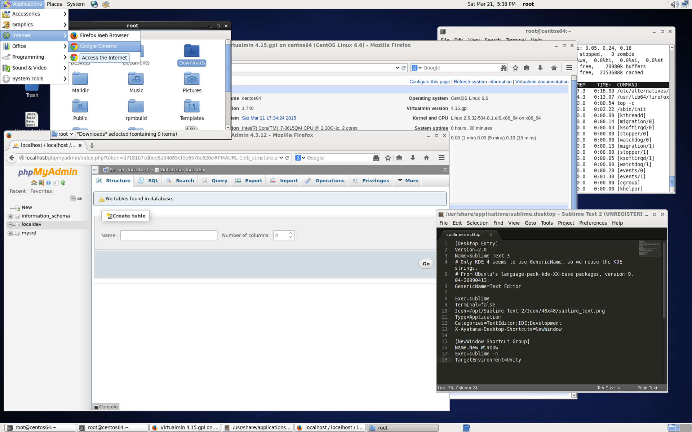Screen dimensions: 692x432
Task: Collapse all items in phpMyAdmin navigation tree
Action: (73, 199)
